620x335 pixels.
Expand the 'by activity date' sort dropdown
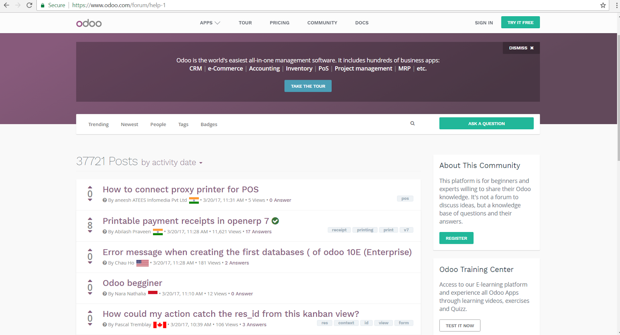coord(172,162)
